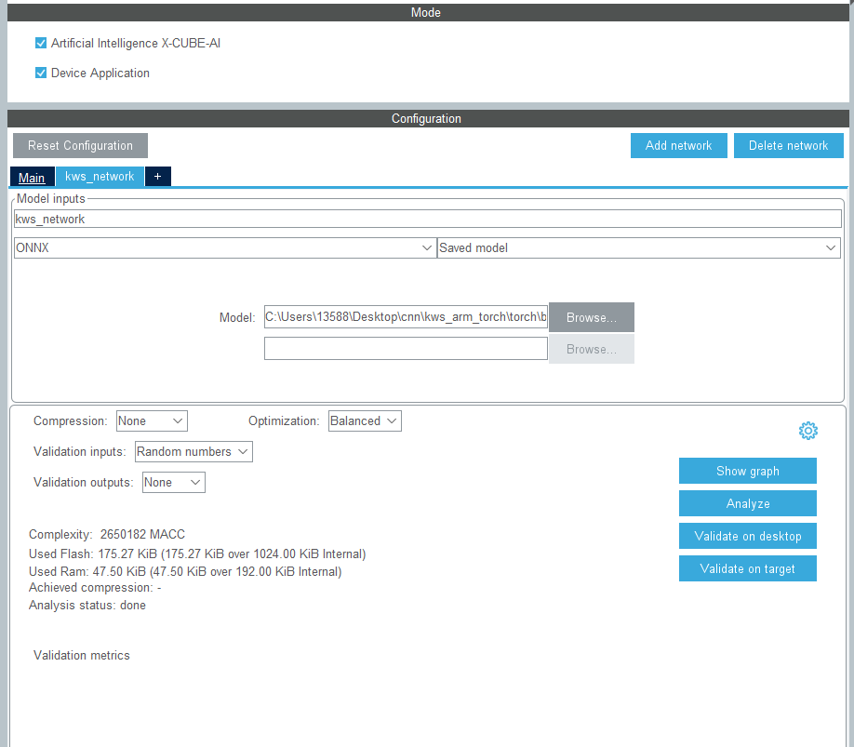Click the Used Flash 175.27 KiB line

click(x=197, y=554)
